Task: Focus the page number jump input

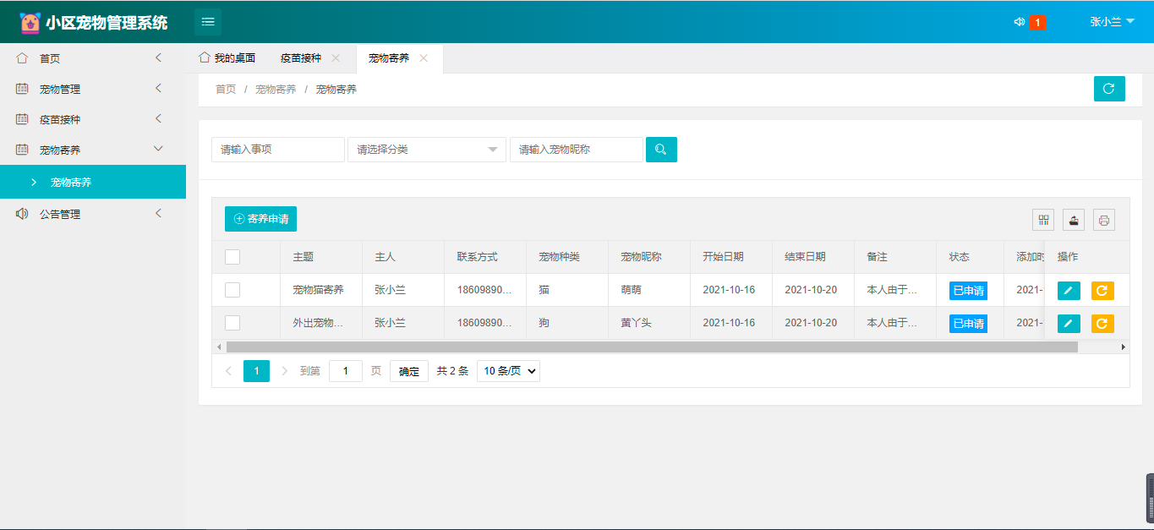Action: point(346,371)
